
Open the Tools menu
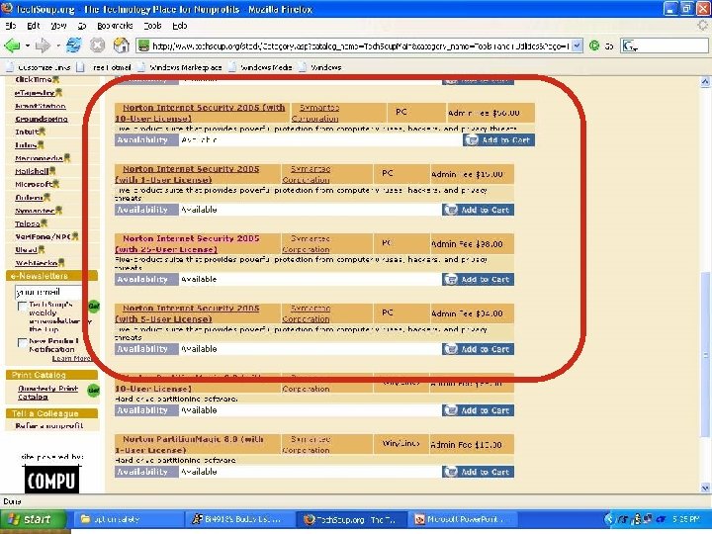152,26
